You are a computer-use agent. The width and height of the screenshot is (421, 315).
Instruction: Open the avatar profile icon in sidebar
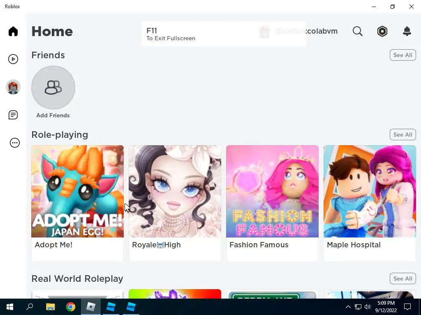pyautogui.click(x=13, y=87)
